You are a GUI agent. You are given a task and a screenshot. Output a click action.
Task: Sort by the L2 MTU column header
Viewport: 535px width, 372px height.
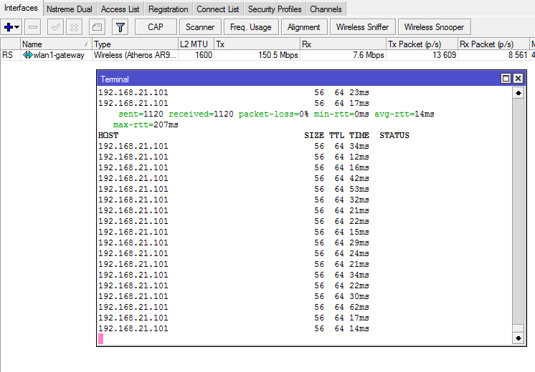197,44
